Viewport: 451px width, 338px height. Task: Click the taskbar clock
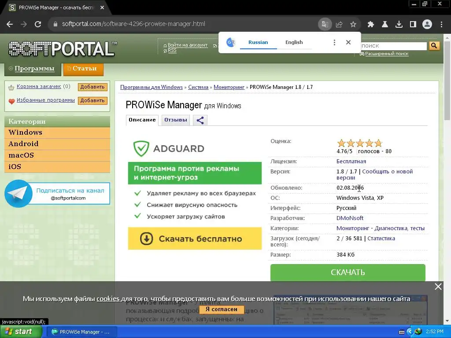[435, 332]
